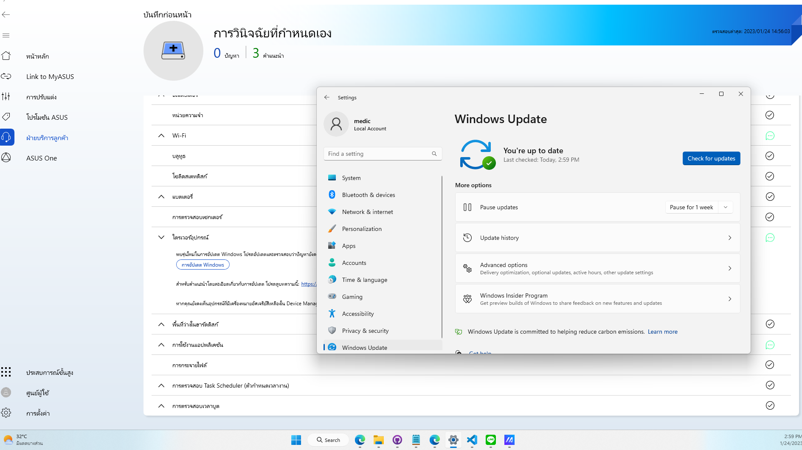Click the medic account avatar
Viewport: 802px width, 450px height.
[336, 124]
